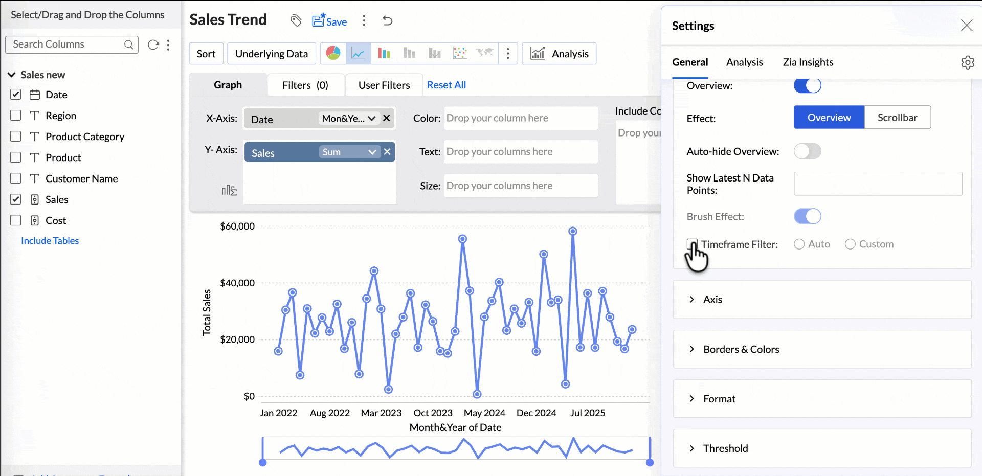Open the Settings gear icon
Screen dimensions: 982x476
point(967,62)
